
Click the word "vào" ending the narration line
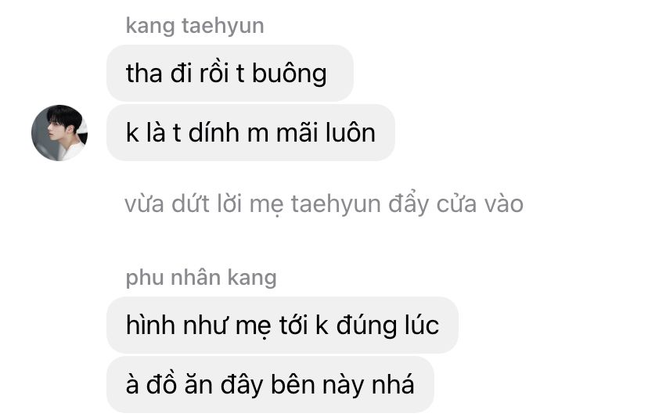coord(504,204)
